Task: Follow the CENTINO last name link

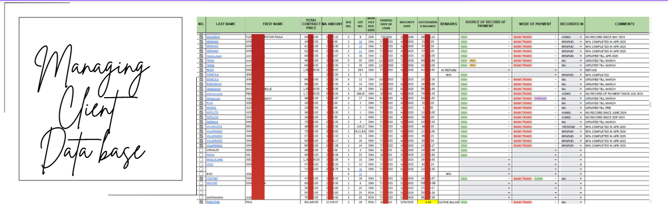Action: click(x=213, y=178)
